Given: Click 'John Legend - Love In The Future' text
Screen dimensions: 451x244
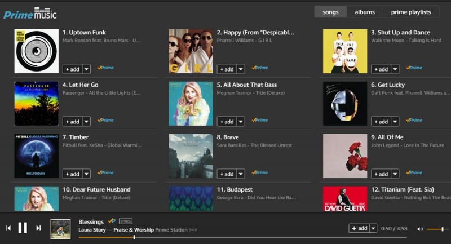Looking at the screenshot, I should 407,145.
